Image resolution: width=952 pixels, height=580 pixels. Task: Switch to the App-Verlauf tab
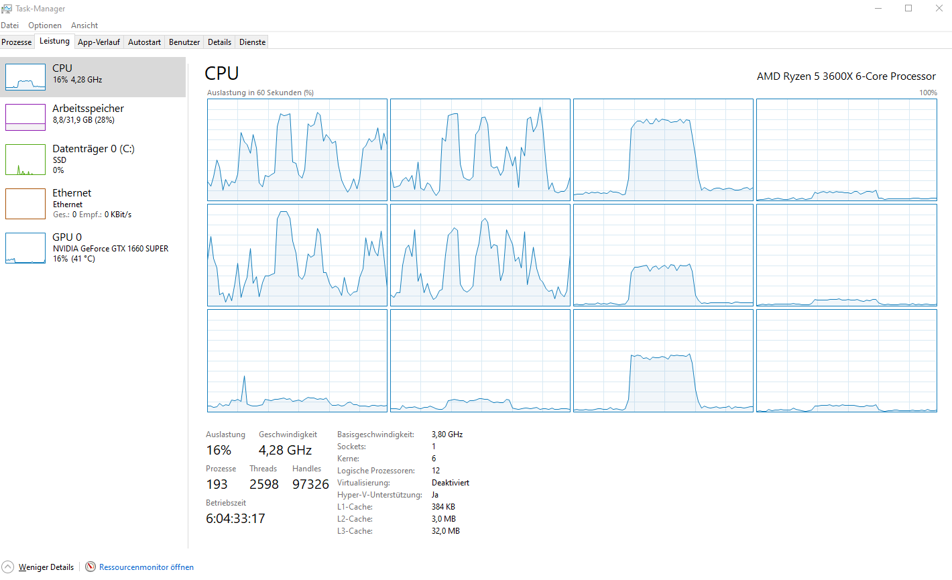coord(99,42)
